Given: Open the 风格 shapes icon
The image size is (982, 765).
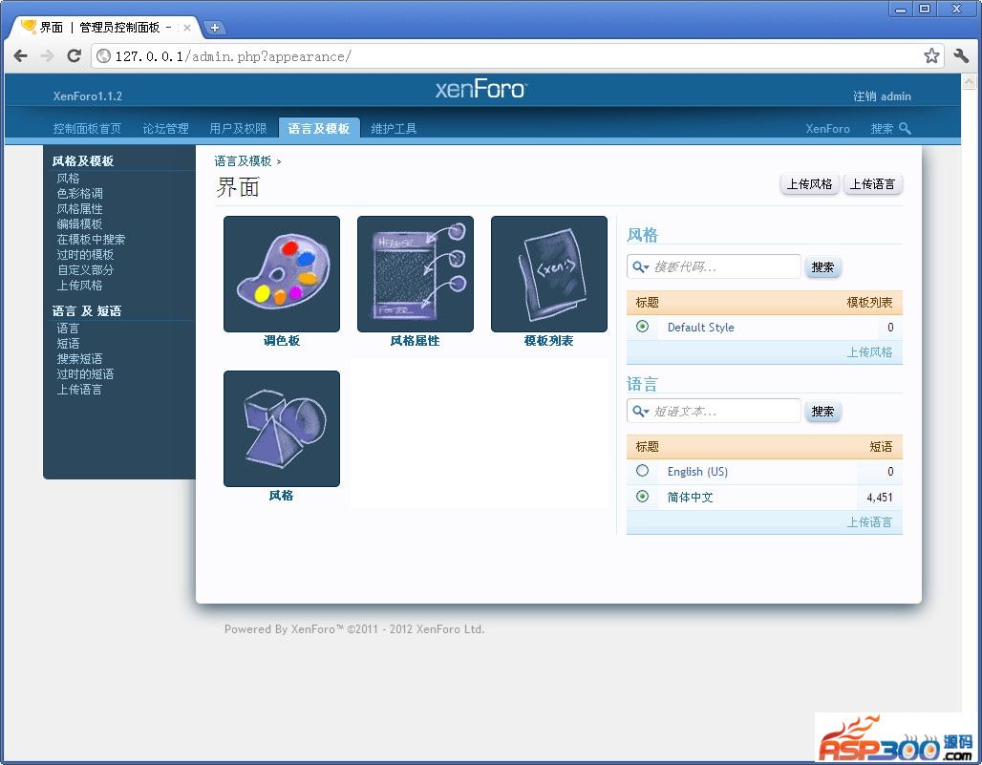Looking at the screenshot, I should (x=281, y=429).
